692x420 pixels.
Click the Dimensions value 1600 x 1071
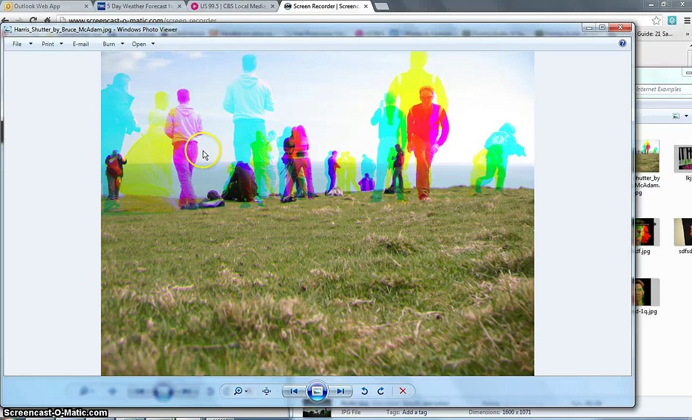pos(516,412)
